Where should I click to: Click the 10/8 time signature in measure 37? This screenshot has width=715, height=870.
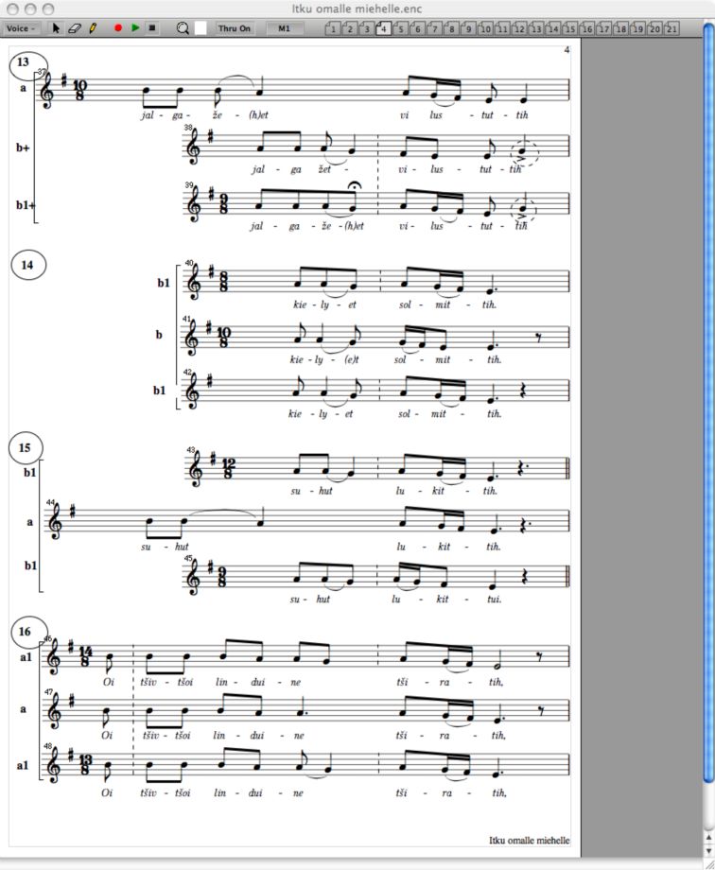click(80, 91)
